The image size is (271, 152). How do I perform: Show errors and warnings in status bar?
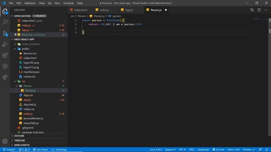(24, 149)
